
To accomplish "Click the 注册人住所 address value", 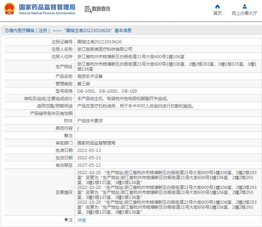I will [131, 57].
